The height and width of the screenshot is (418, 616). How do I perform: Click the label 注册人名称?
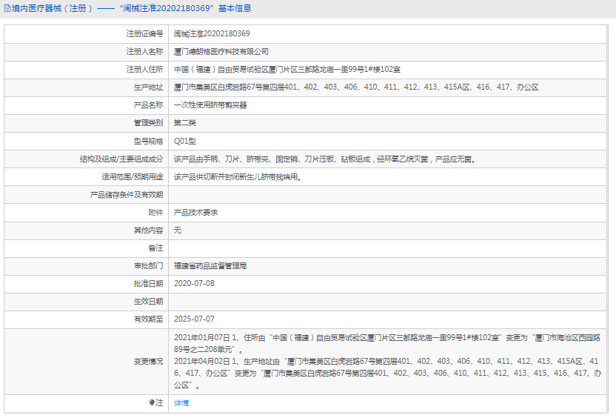[x=144, y=52]
